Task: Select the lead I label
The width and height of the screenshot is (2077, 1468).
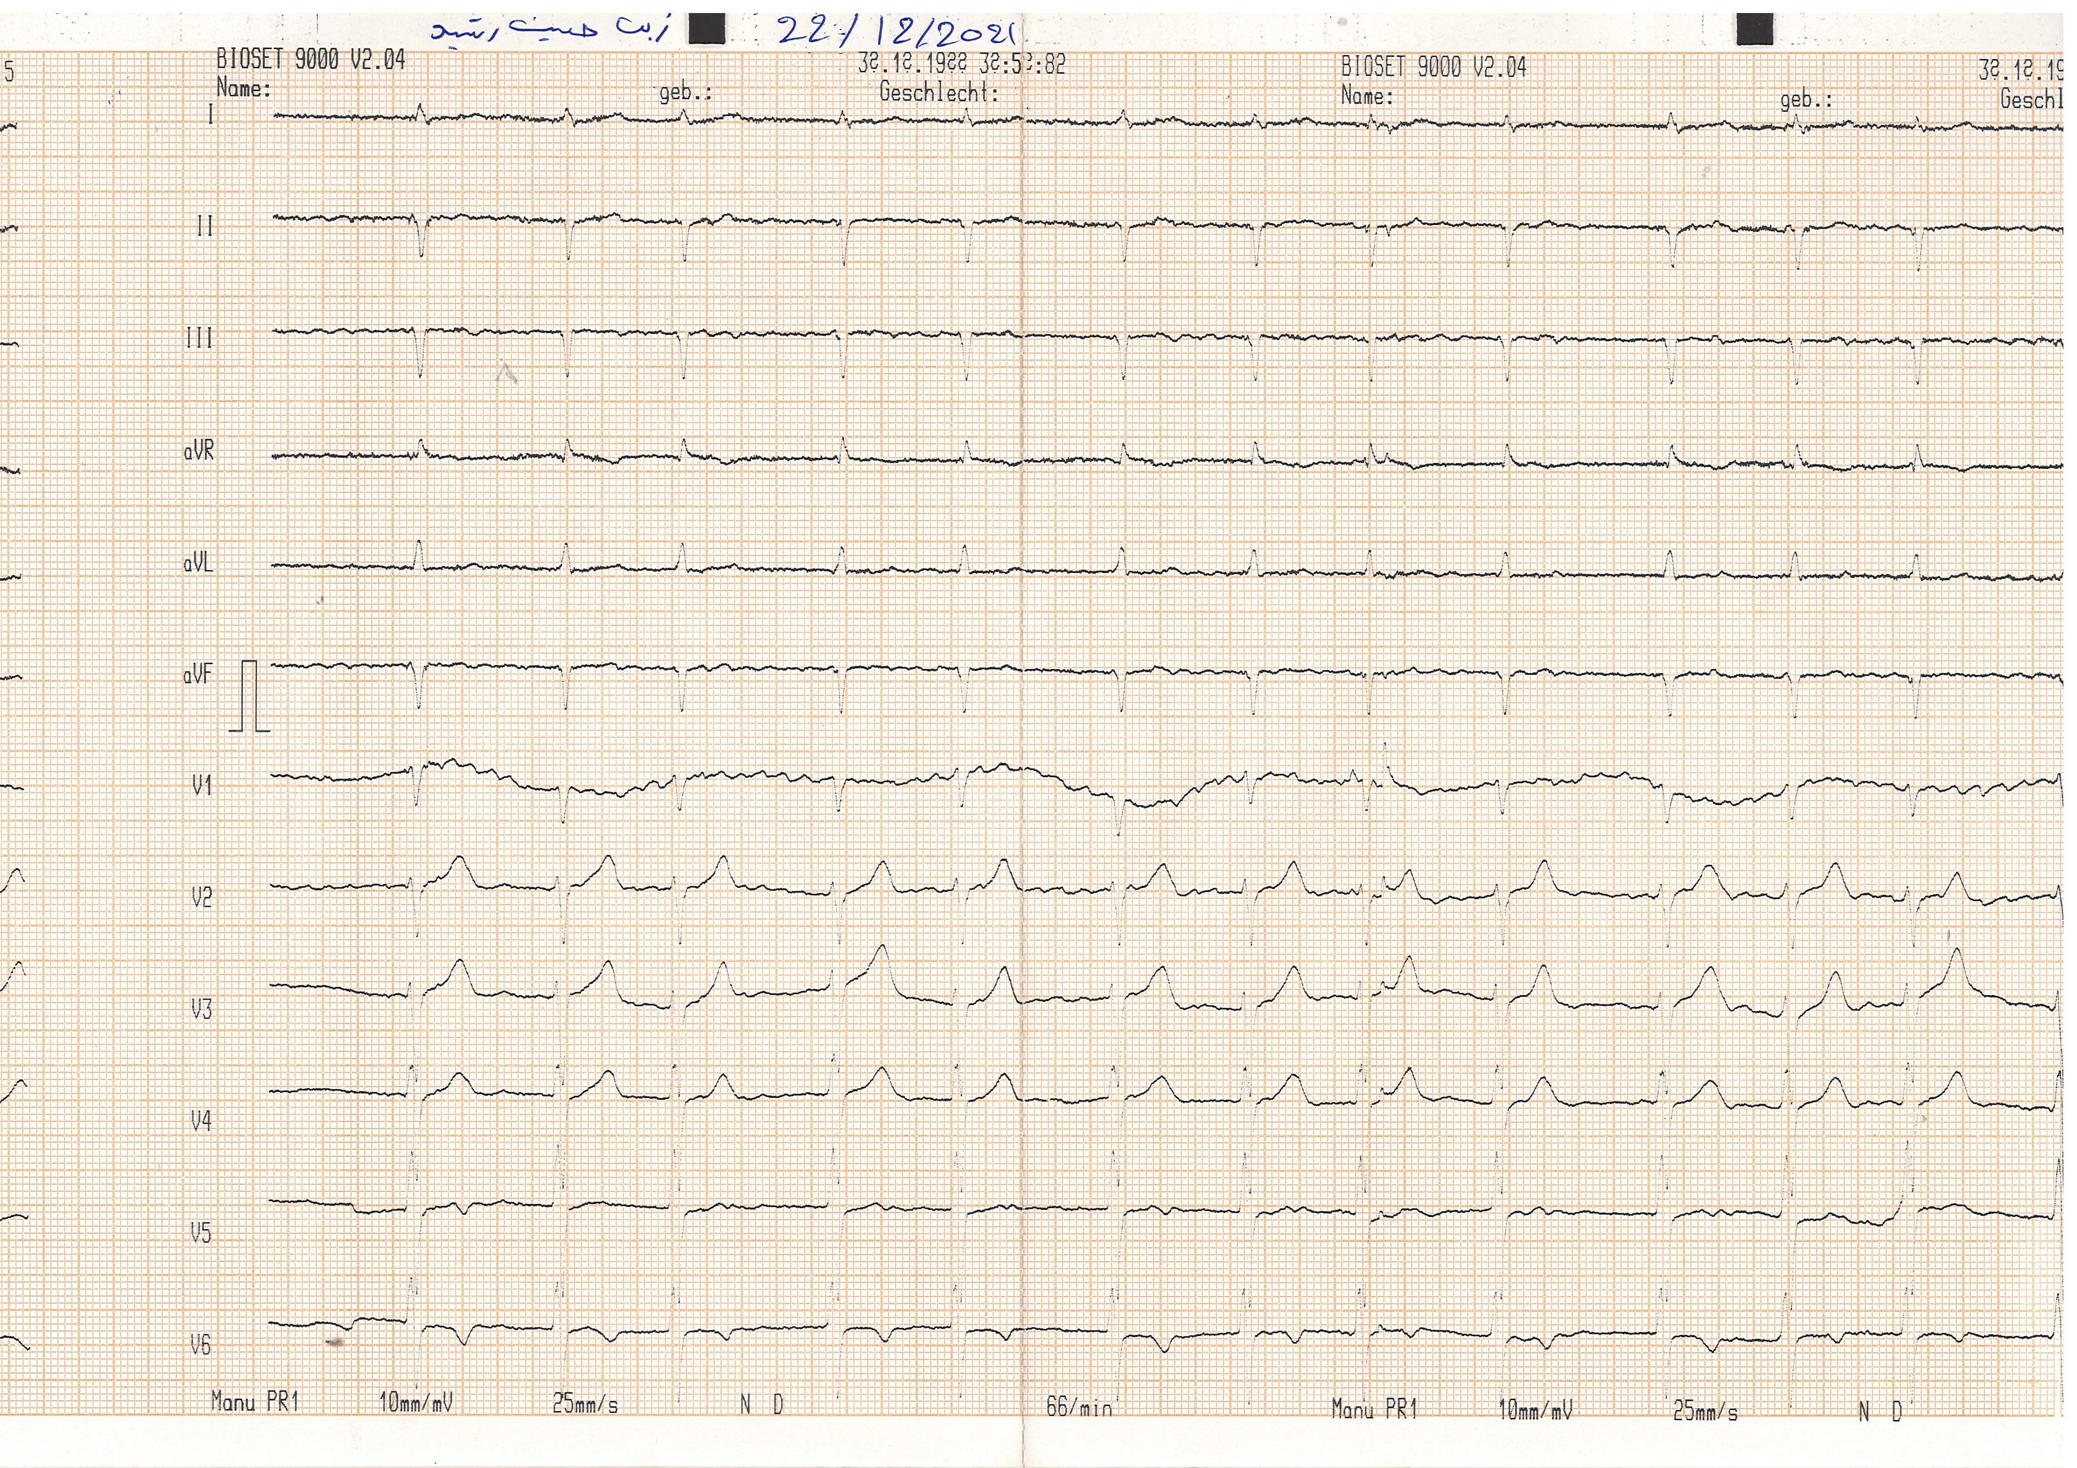Action: [211, 114]
